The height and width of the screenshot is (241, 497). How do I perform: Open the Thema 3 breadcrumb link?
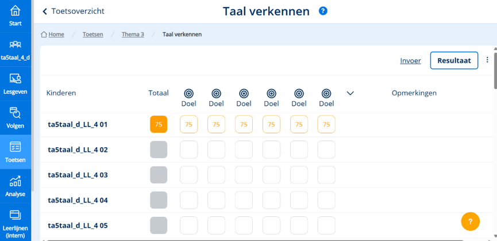coord(133,35)
